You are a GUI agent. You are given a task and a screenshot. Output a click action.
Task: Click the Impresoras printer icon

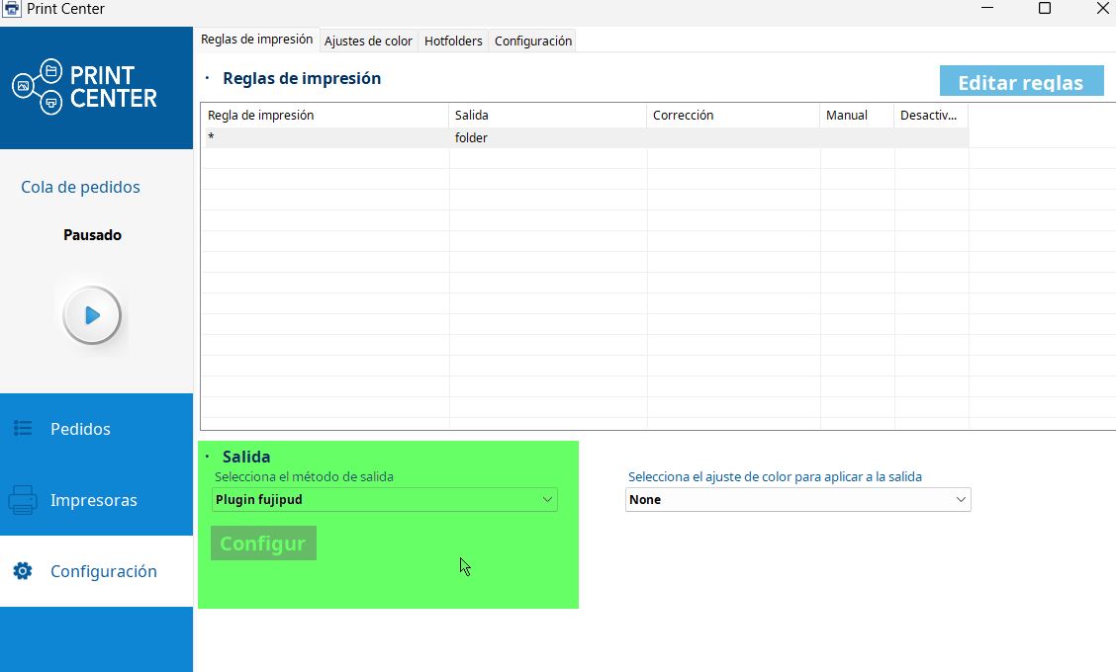pyautogui.click(x=23, y=500)
